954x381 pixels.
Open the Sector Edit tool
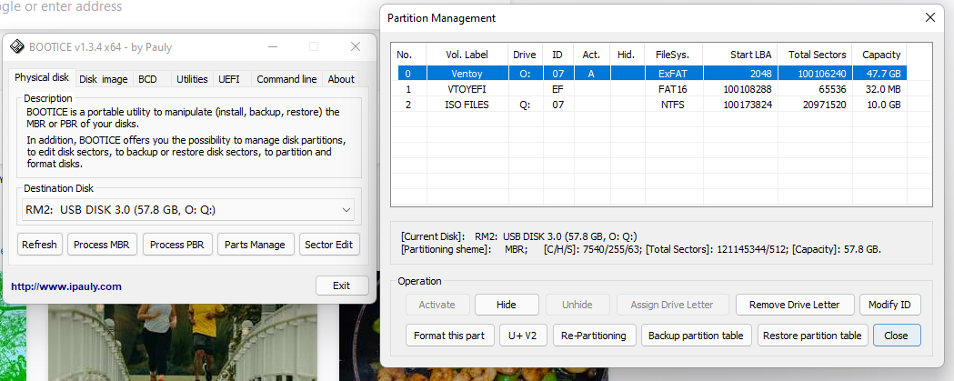coord(328,245)
